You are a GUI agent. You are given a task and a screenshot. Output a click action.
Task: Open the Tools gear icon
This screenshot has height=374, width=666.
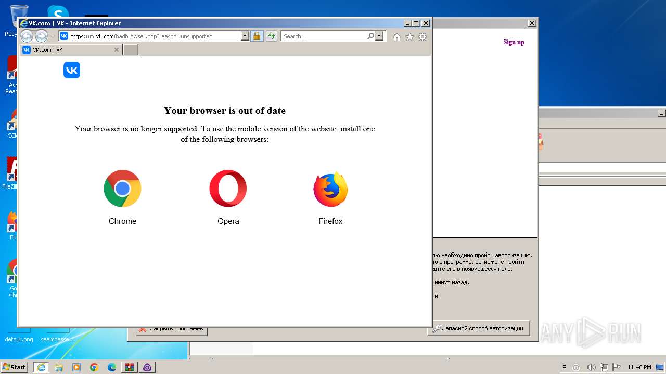click(x=422, y=37)
